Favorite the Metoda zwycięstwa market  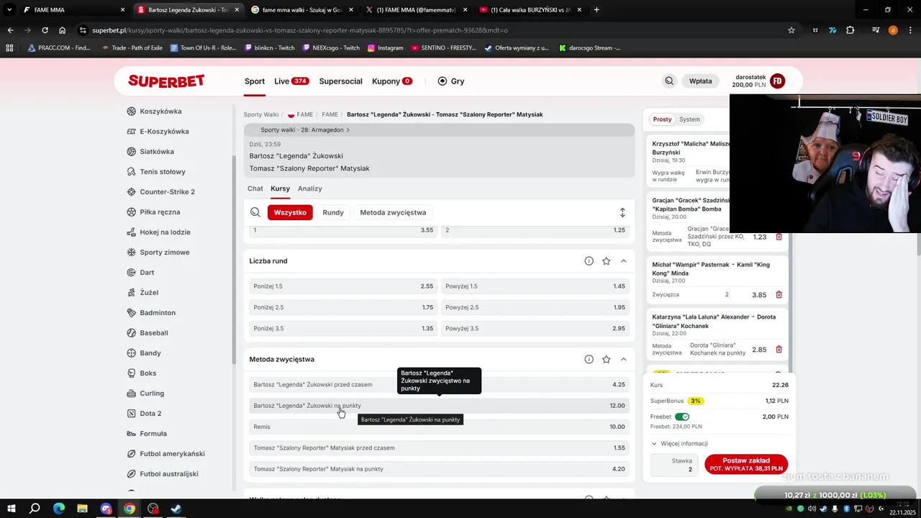tap(607, 359)
